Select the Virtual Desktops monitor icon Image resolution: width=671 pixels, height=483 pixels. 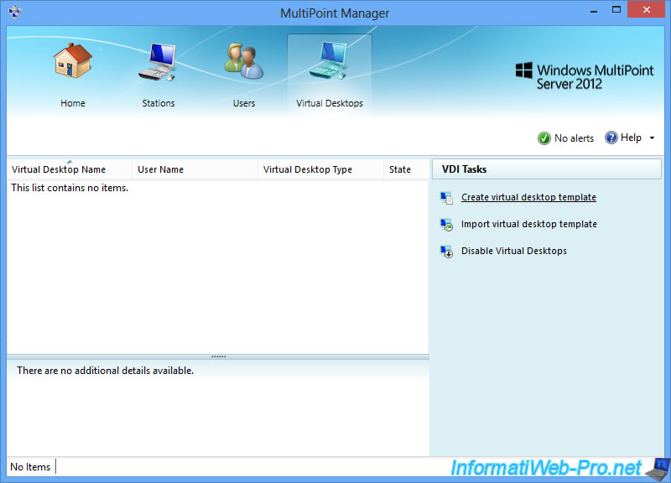(x=329, y=60)
